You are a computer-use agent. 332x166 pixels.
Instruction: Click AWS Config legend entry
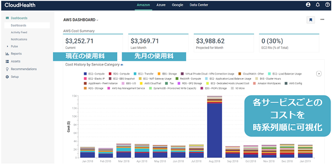(293, 83)
